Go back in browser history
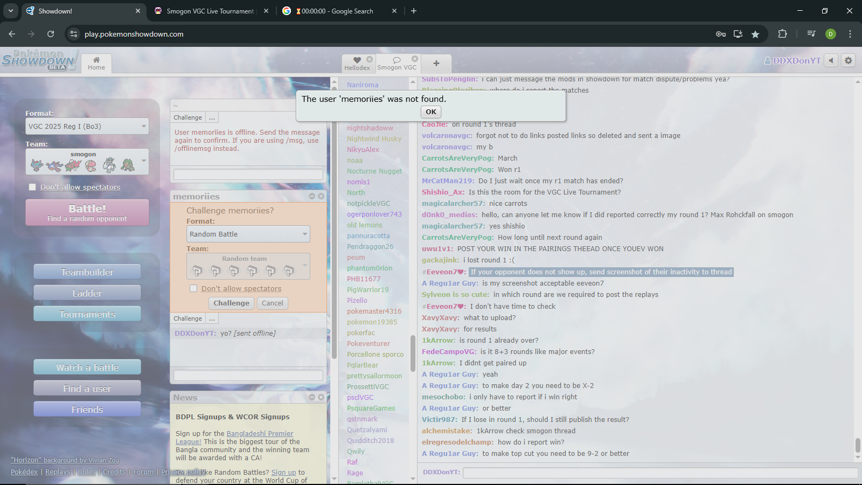Image resolution: width=862 pixels, height=485 pixels. pos(12,34)
